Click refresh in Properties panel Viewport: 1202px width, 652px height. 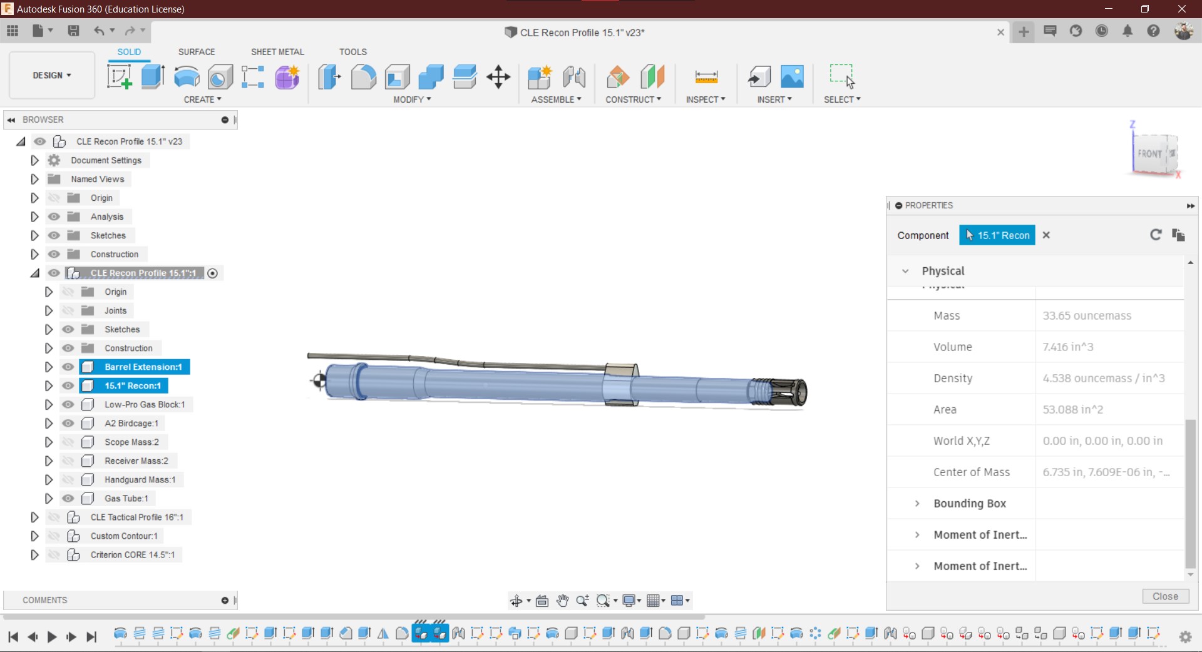coord(1156,235)
